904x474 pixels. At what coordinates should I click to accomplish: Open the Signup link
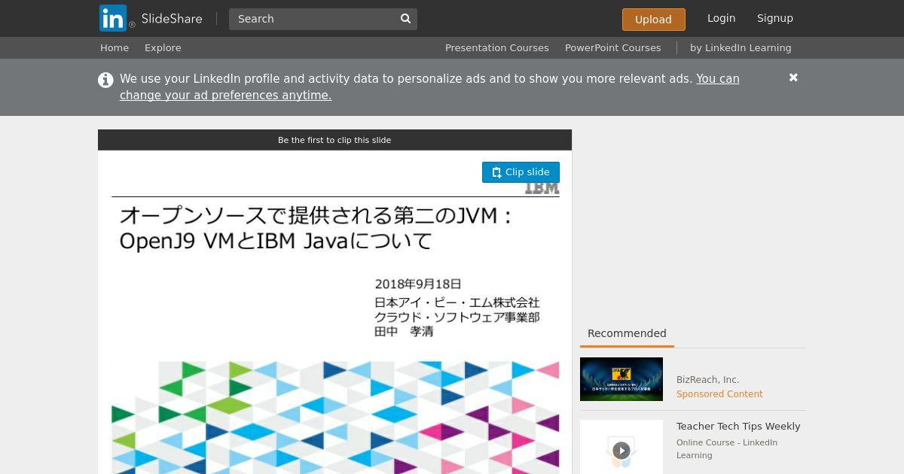coord(775,18)
